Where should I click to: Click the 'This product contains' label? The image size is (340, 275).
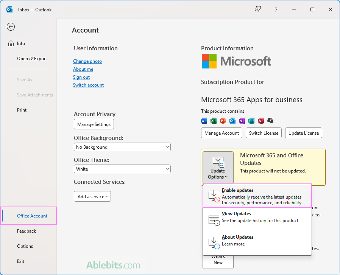click(x=223, y=111)
